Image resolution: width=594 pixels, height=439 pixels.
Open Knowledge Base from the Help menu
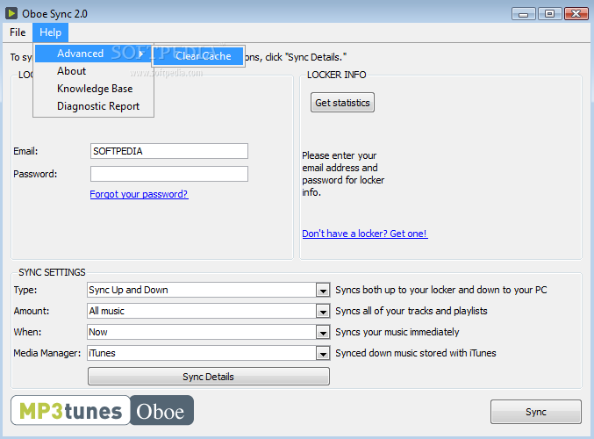pos(93,89)
